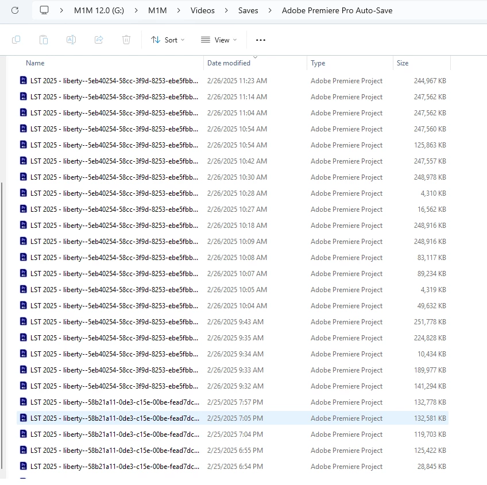Go to M1M 12.0 (G:) breadcrumb
The height and width of the screenshot is (485, 487).
point(99,10)
